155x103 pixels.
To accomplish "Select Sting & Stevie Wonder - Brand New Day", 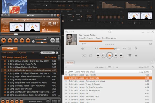I will click(29, 61).
